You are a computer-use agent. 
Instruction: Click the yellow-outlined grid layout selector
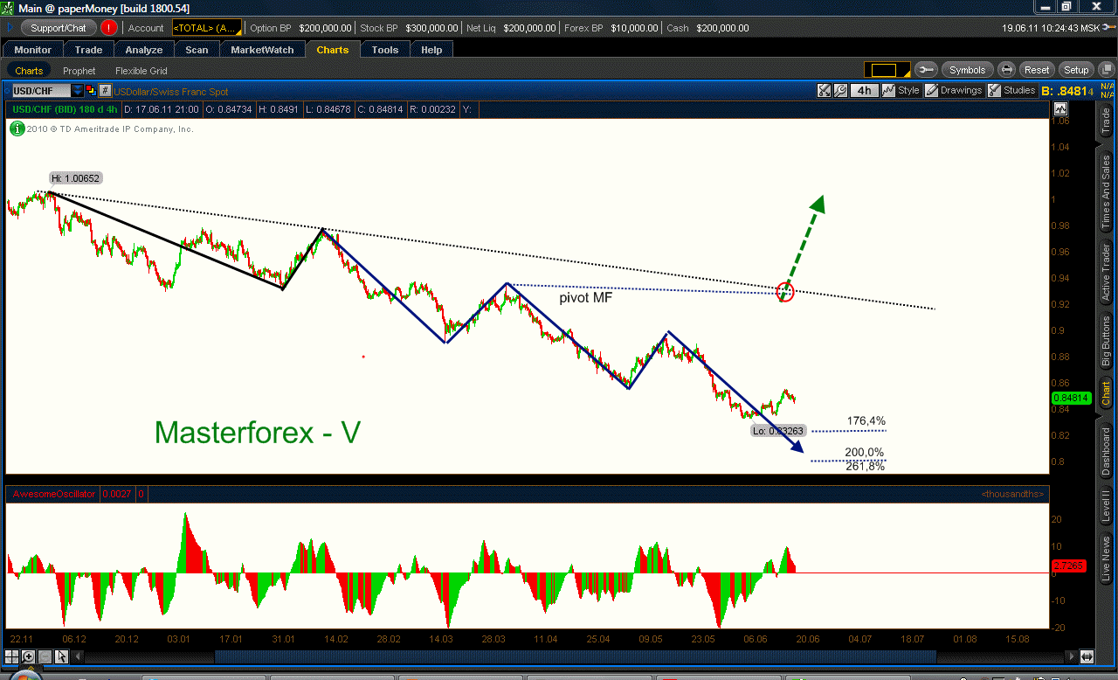pos(887,70)
